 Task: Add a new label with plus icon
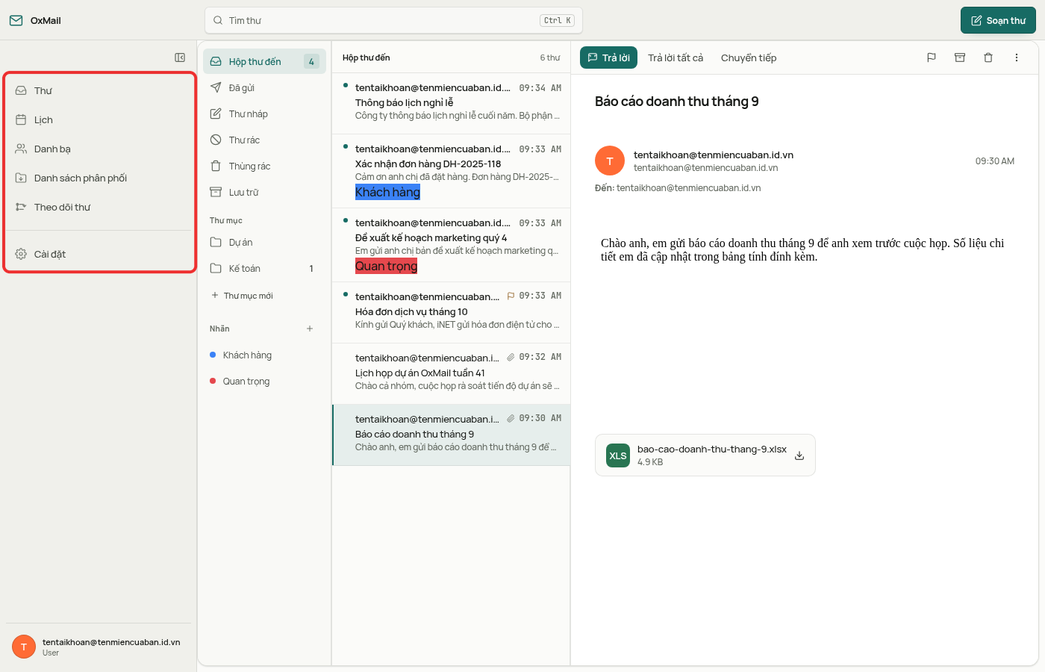pos(310,329)
